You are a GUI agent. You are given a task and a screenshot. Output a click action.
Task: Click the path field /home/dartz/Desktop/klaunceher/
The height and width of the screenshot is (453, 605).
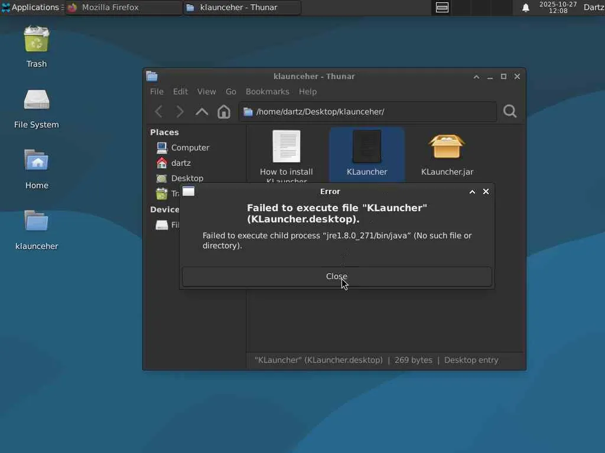(367, 111)
